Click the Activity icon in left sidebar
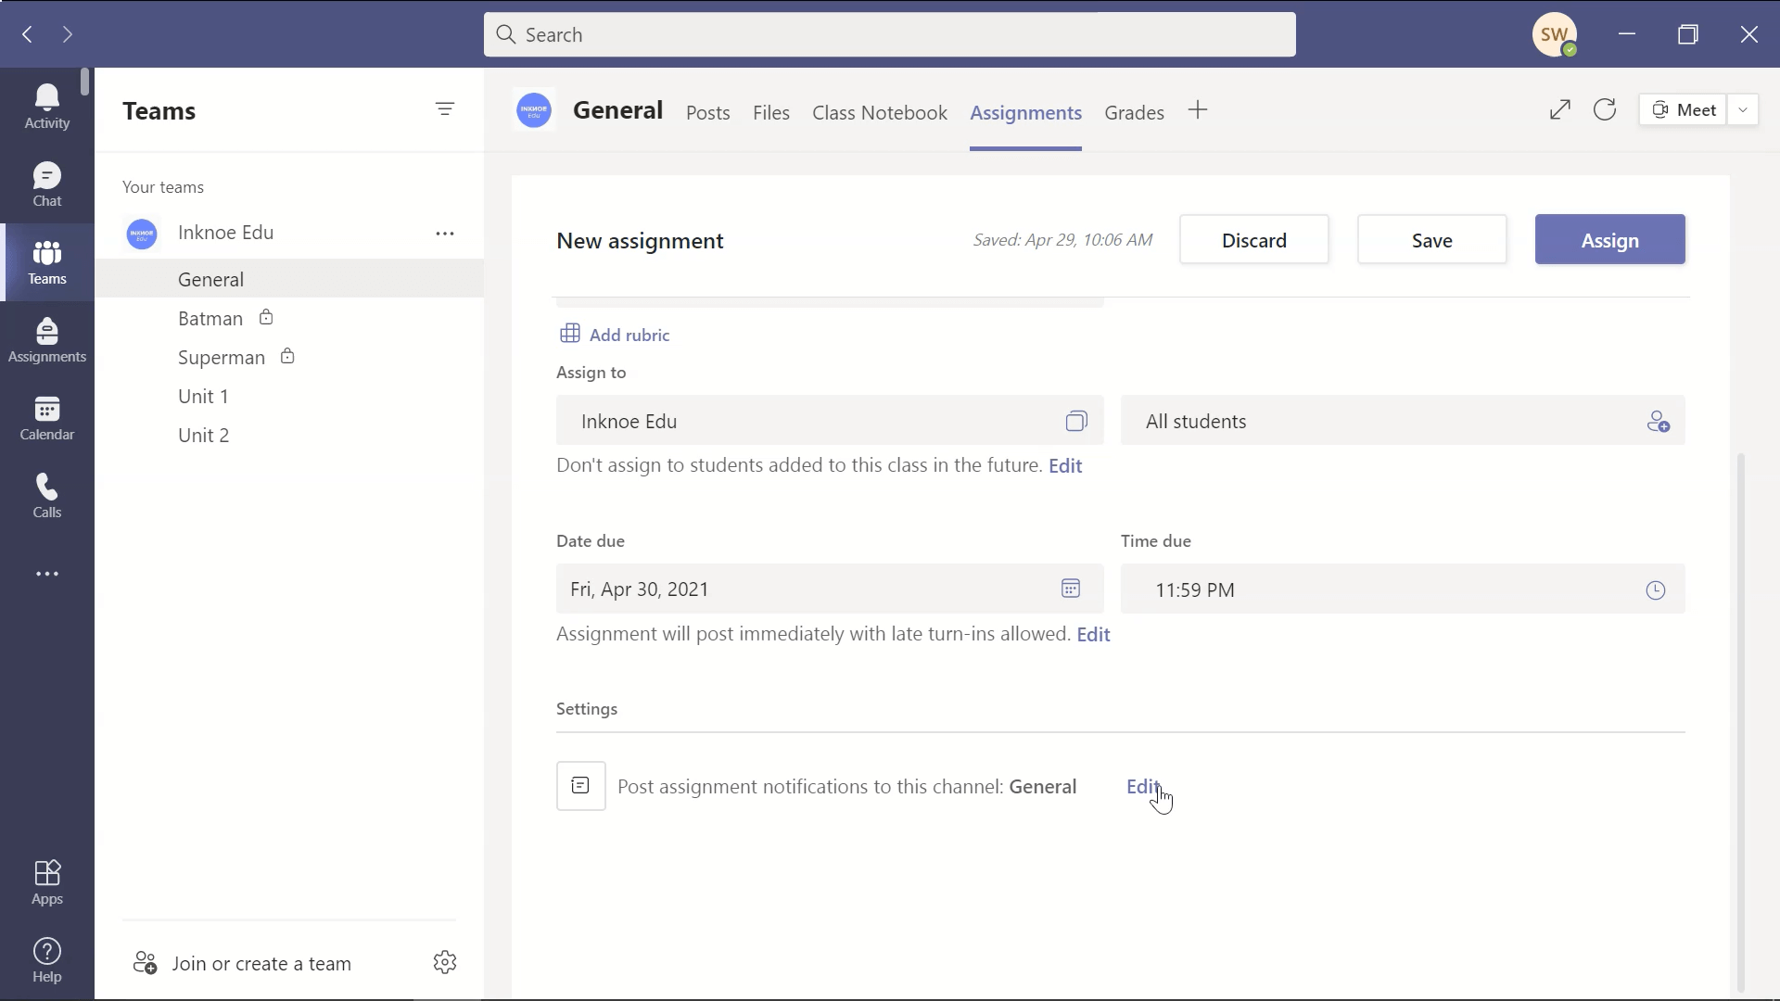1780x1001 pixels. point(46,105)
